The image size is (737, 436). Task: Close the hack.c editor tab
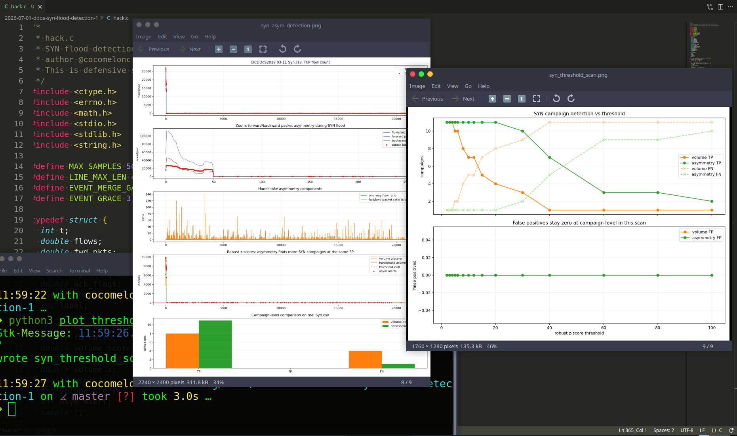(x=40, y=7)
